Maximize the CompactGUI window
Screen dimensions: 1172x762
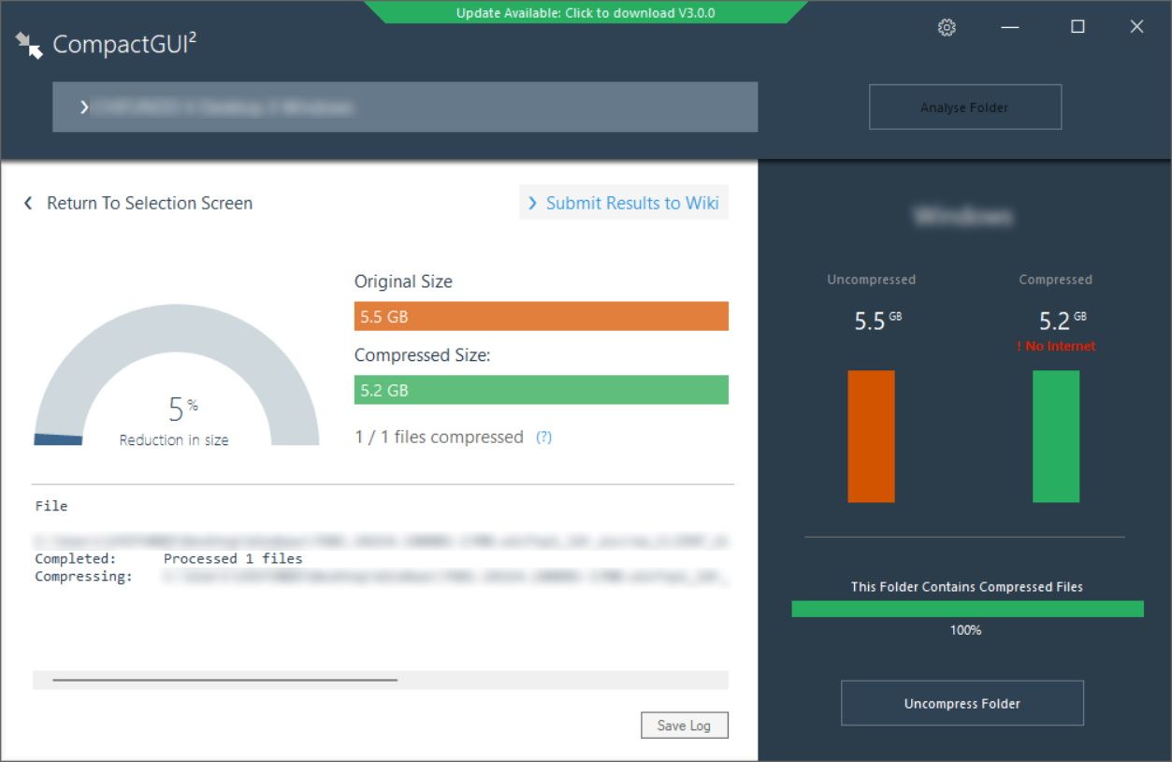(1077, 27)
